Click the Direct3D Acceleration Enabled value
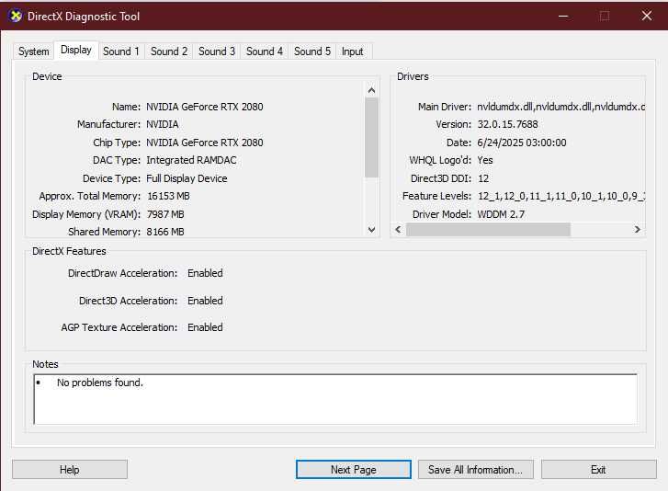This screenshot has width=668, height=491. tap(205, 301)
